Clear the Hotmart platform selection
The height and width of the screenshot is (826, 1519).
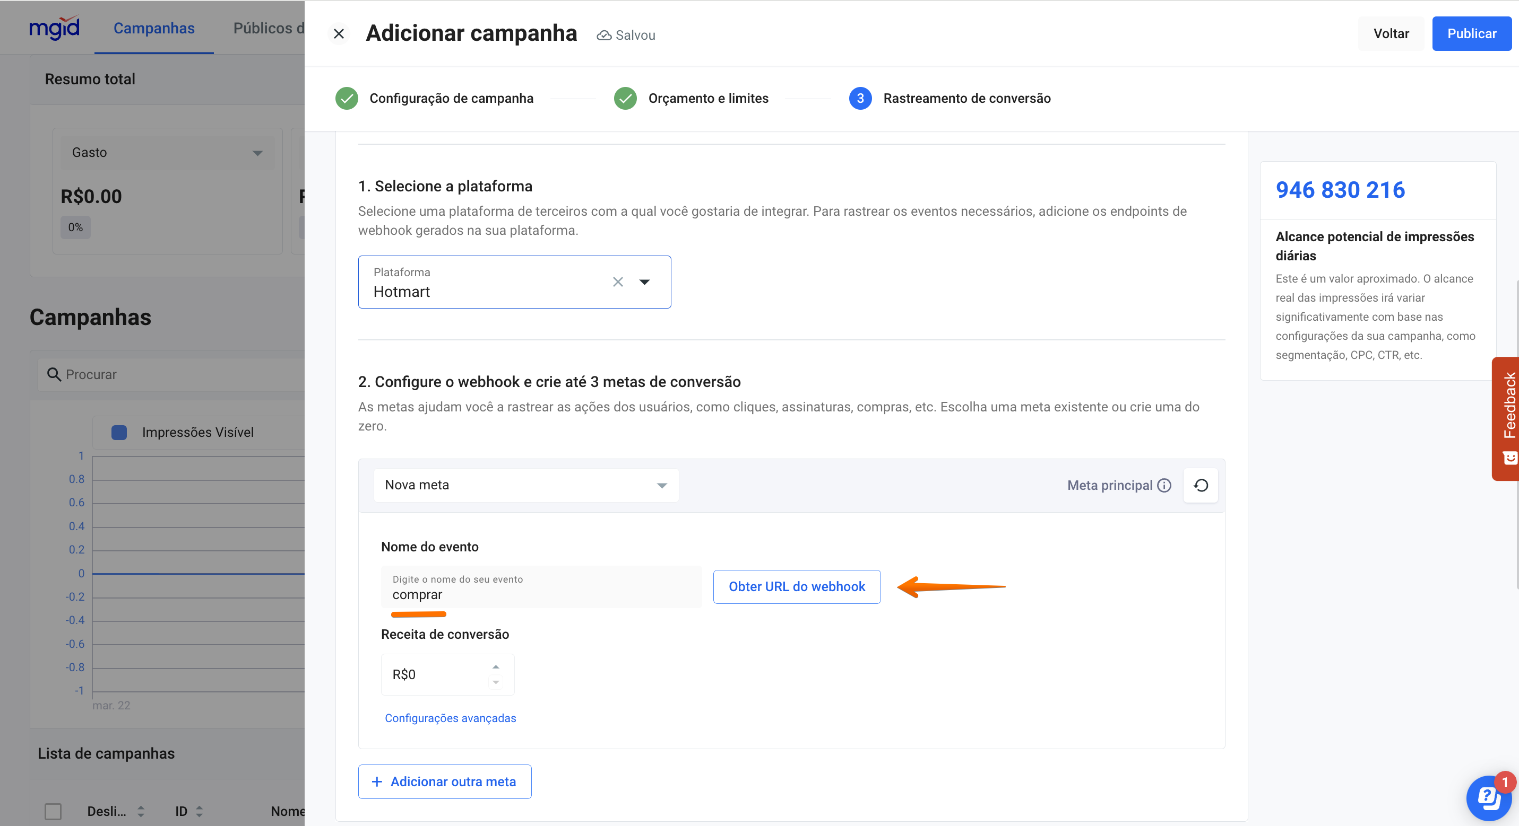pyautogui.click(x=617, y=282)
